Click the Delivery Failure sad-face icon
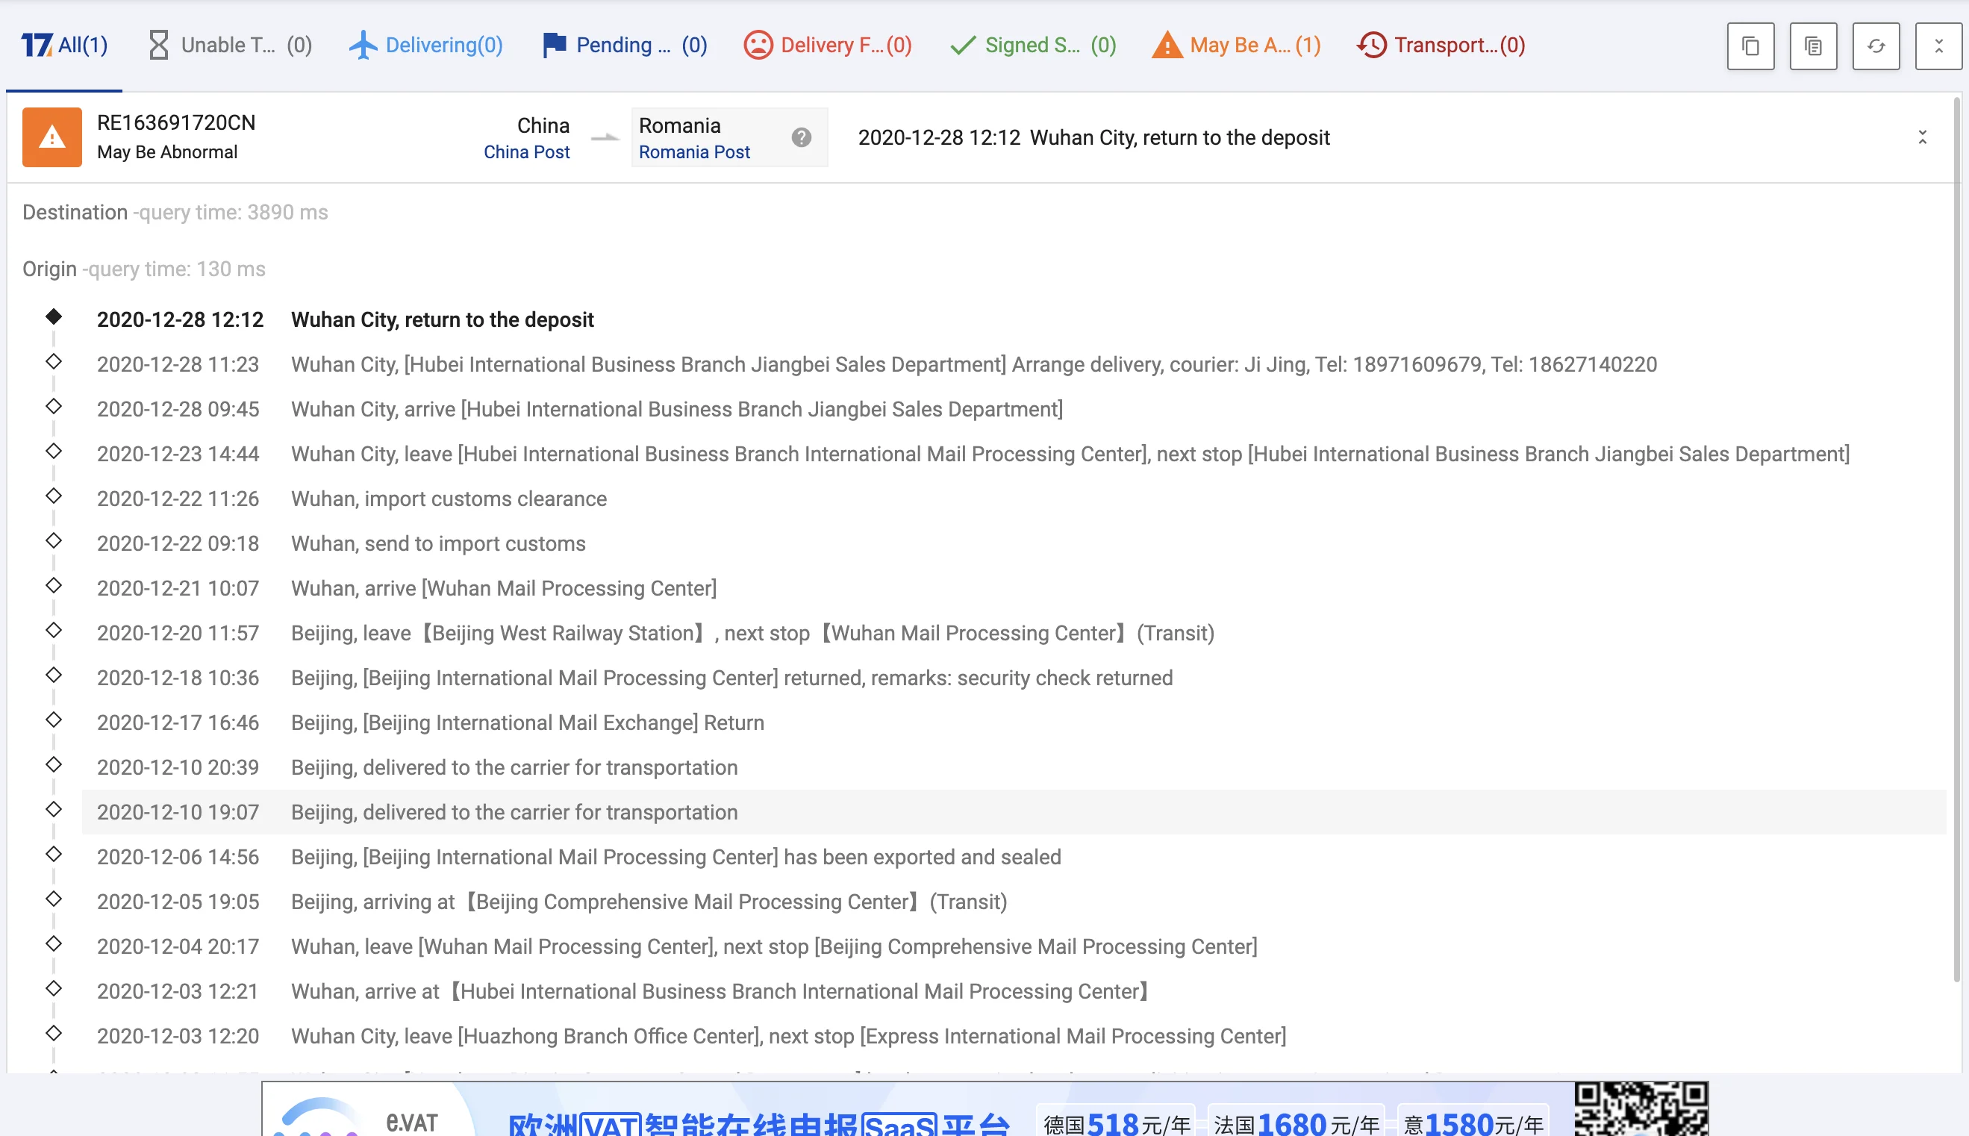The height and width of the screenshot is (1136, 1969). coord(758,46)
